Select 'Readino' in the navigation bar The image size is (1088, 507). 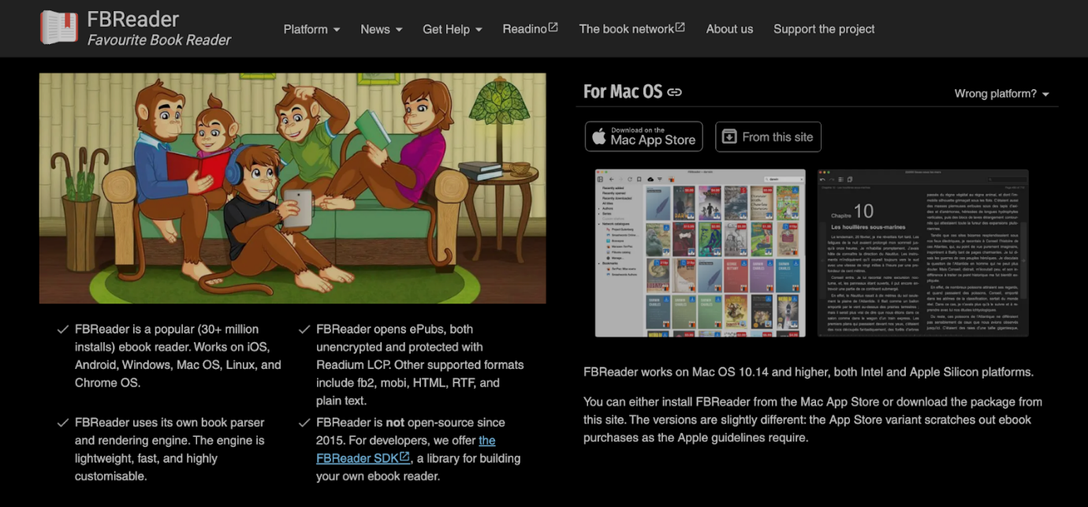click(x=524, y=29)
